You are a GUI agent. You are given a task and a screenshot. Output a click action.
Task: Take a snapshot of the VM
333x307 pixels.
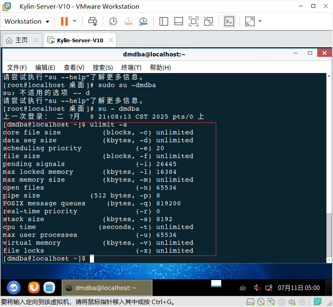[x=113, y=22]
